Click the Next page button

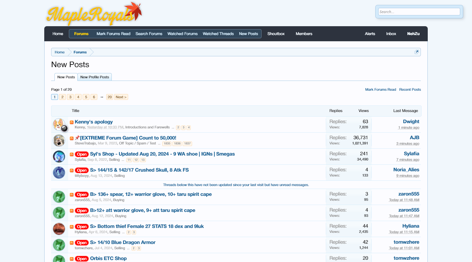tap(121, 97)
